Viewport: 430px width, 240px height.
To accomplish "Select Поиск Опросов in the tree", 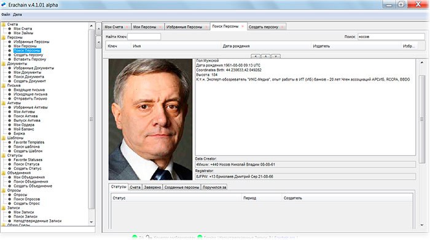I will click(x=26, y=199).
